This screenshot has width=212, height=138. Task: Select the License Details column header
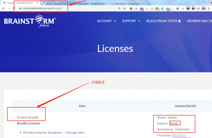click(185, 106)
